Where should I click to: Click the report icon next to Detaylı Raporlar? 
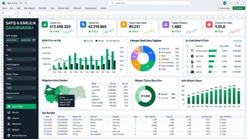point(9,135)
